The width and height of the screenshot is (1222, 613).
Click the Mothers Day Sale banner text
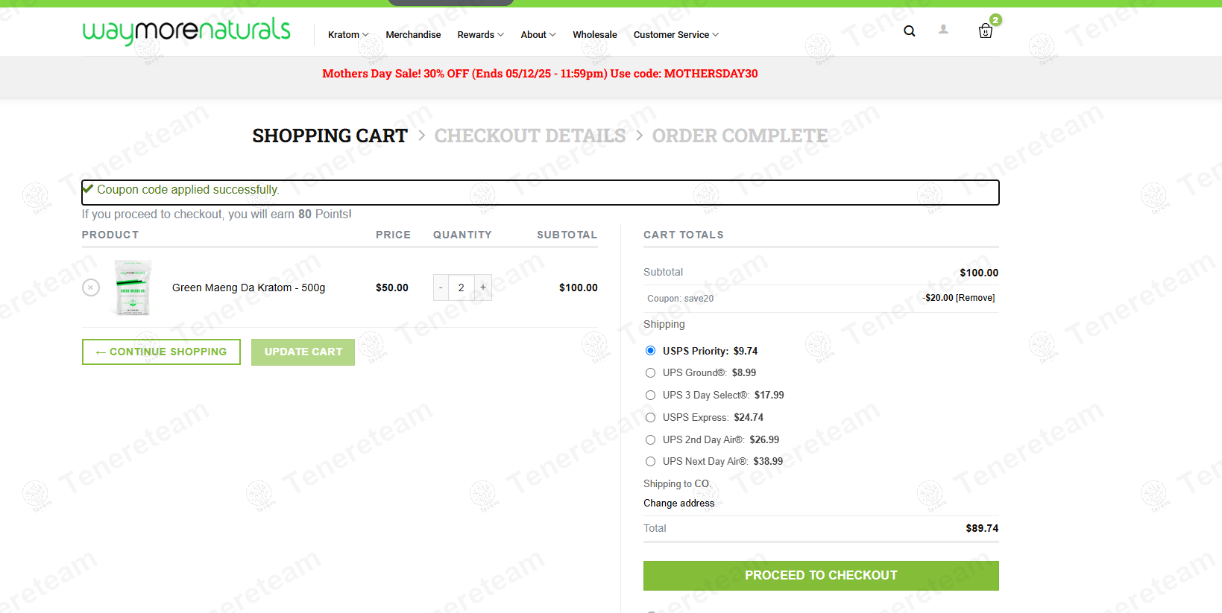pyautogui.click(x=540, y=74)
